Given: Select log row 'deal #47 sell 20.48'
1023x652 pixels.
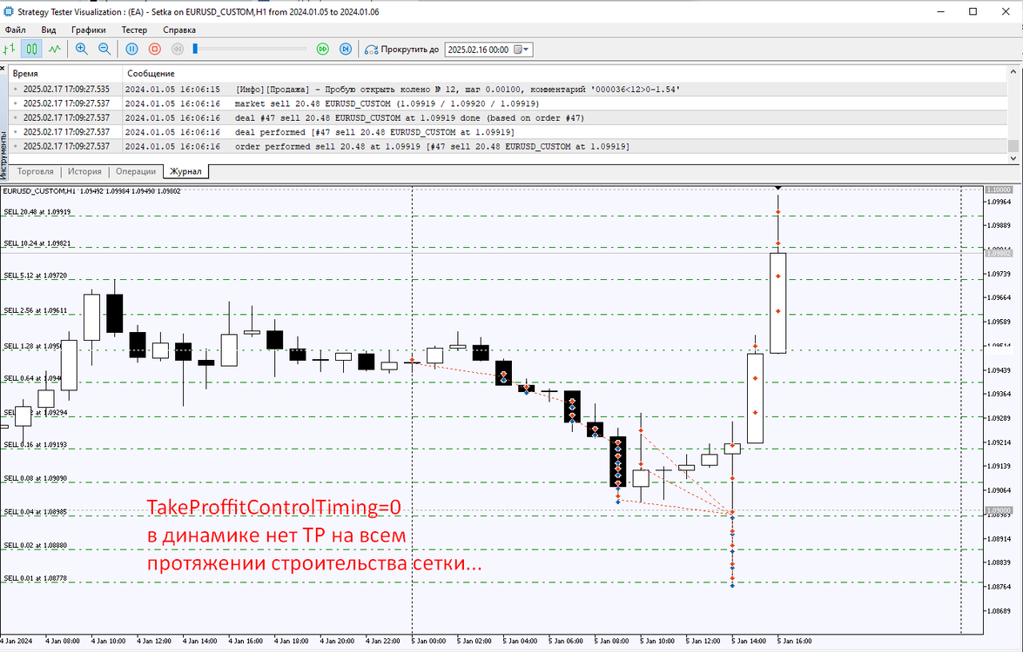Looking at the screenshot, I should click(x=508, y=118).
